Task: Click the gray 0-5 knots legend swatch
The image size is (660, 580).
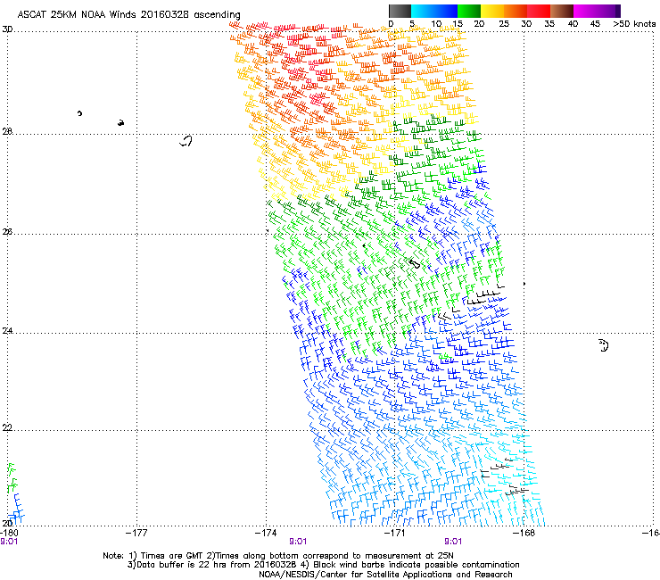Action: point(400,11)
